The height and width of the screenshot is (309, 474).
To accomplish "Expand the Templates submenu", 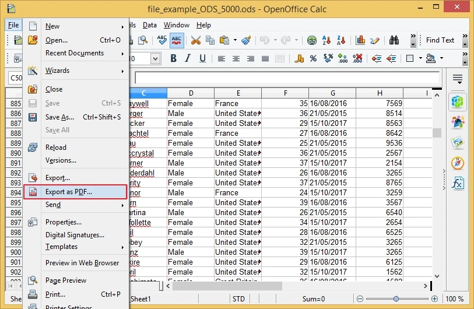I will click(x=75, y=247).
